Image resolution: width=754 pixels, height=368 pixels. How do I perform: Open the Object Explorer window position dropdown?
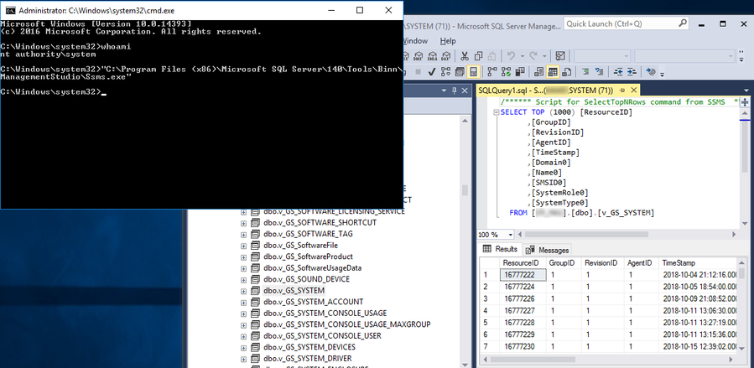click(445, 91)
